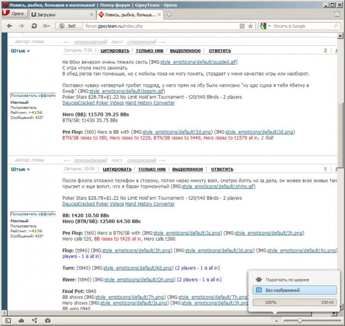Open the Kd.png turn card link
The width and height of the screenshot is (345, 326).
pyautogui.click(x=138, y=268)
